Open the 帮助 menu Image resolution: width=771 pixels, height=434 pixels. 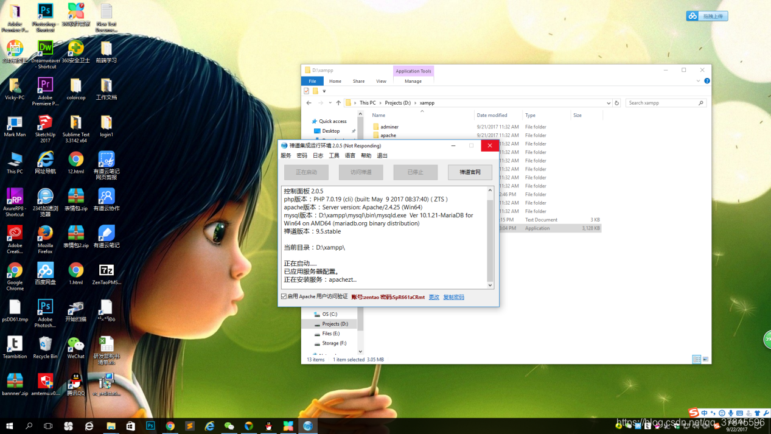[x=366, y=156]
